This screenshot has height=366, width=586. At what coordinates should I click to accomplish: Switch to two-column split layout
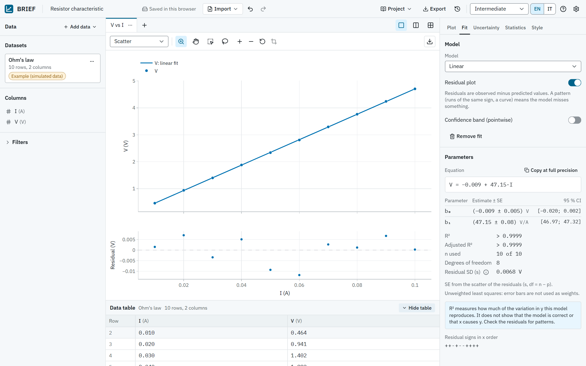tap(416, 25)
